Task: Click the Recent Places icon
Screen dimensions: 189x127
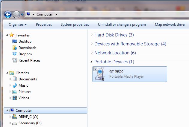Action: point(15,60)
